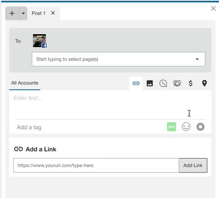Select the All Accounts tab
219x198 pixels.
click(x=25, y=83)
